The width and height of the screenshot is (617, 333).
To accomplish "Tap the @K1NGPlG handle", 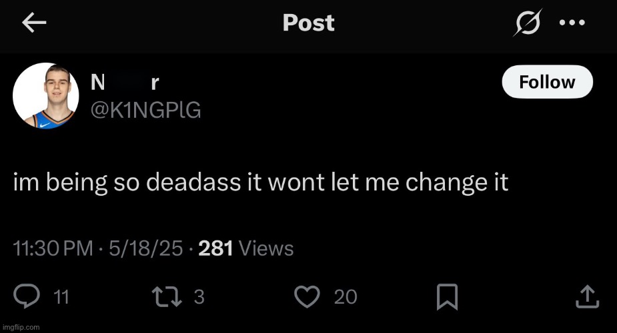I will [x=145, y=109].
